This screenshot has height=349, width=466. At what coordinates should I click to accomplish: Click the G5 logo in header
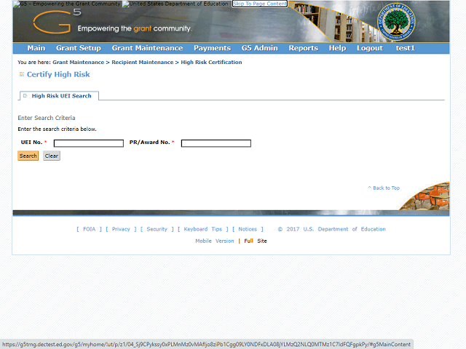(x=57, y=21)
